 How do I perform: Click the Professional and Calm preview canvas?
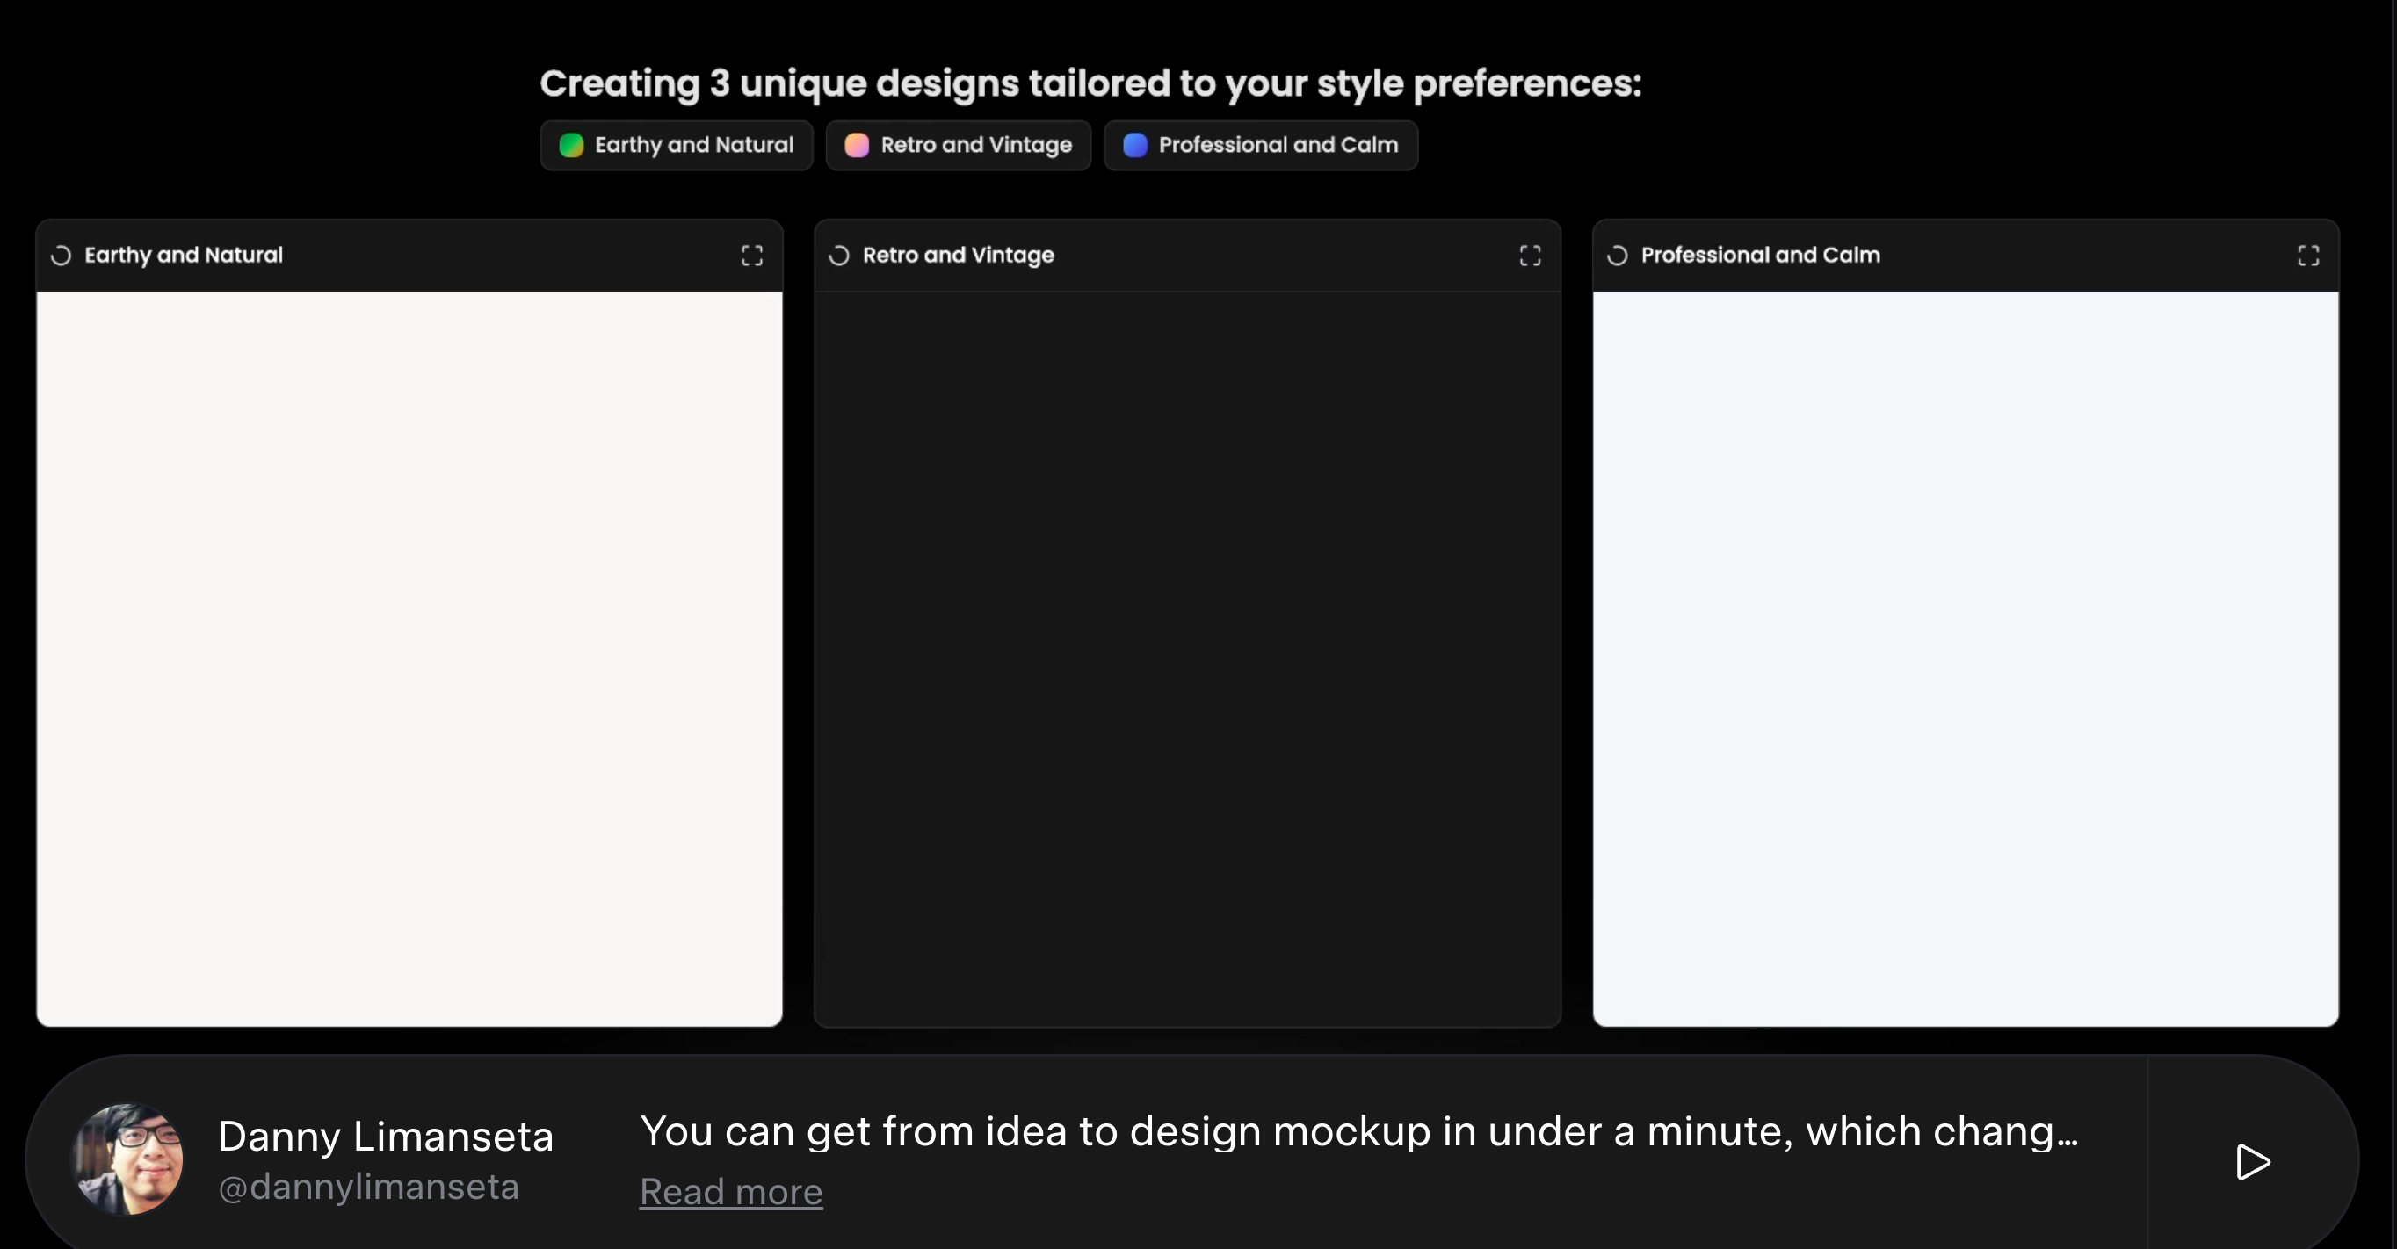(x=1966, y=659)
